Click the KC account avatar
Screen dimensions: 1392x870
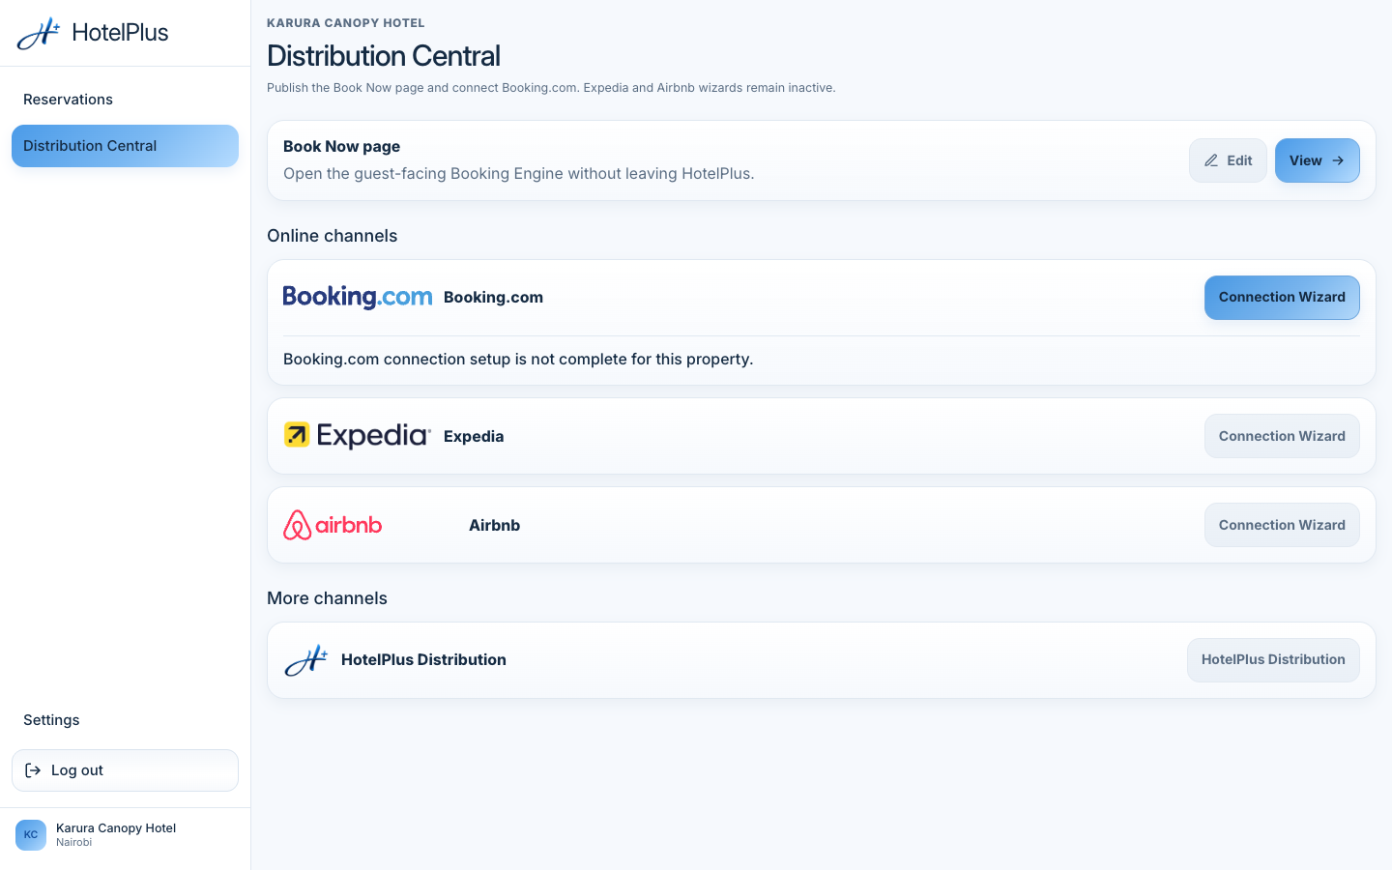31,835
